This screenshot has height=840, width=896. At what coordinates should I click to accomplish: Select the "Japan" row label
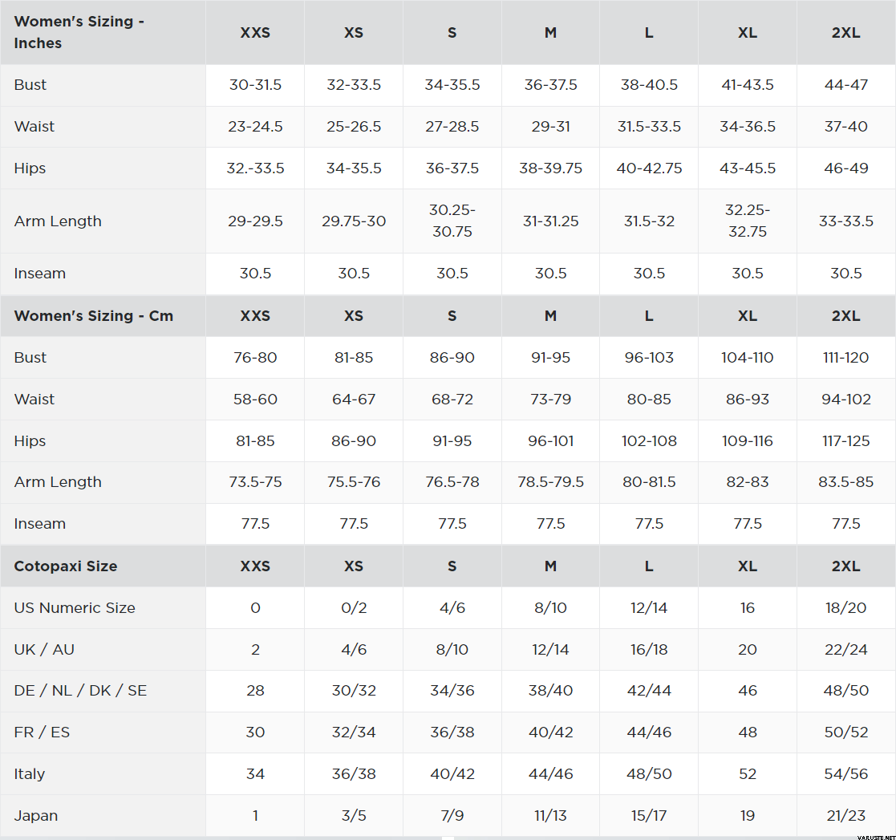pos(36,816)
